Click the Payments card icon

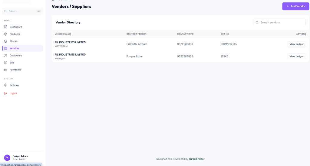tap(6, 70)
